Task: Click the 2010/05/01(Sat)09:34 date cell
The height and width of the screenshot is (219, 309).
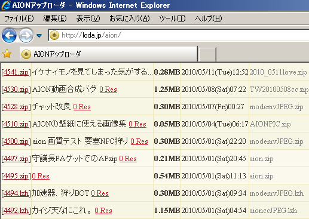Action: (214, 193)
